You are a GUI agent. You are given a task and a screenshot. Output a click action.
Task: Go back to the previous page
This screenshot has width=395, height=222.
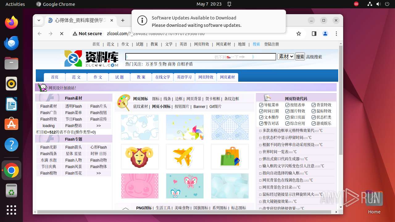pyautogui.click(x=39, y=34)
